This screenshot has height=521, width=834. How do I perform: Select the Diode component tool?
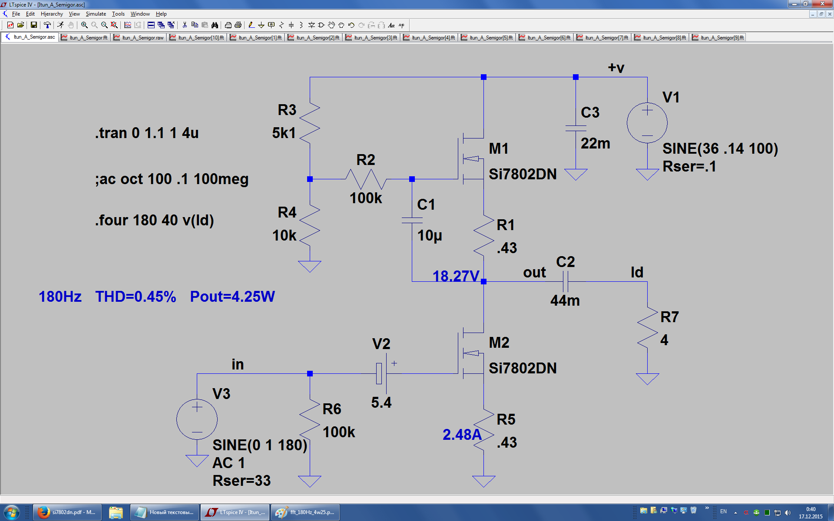click(x=311, y=25)
